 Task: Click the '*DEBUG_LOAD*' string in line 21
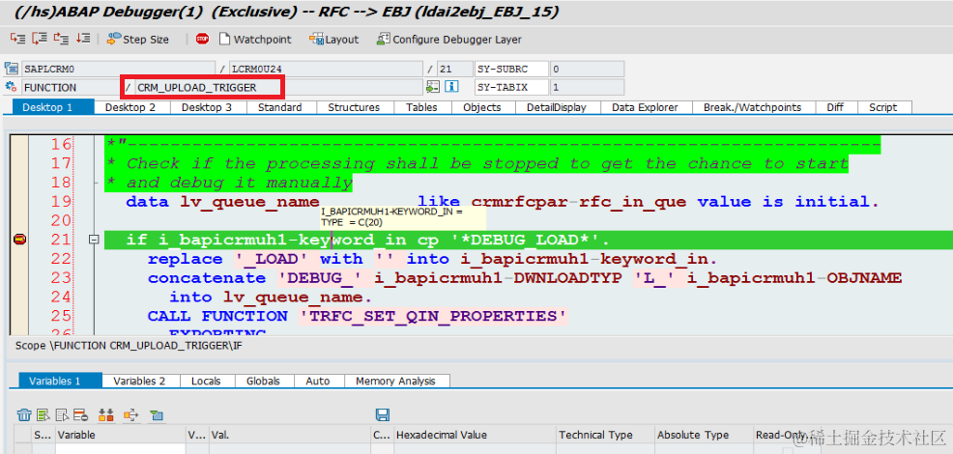click(x=527, y=241)
